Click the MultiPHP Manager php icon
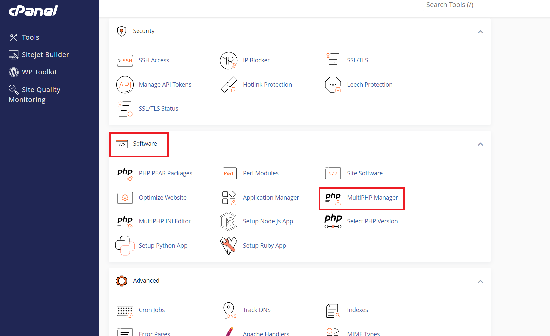 tap(333, 198)
